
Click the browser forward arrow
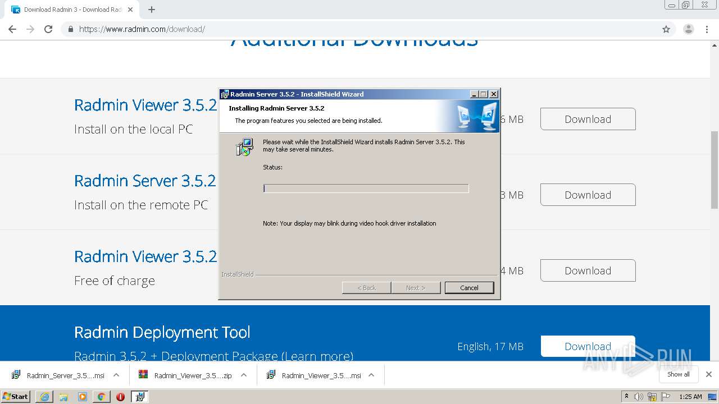(x=30, y=29)
